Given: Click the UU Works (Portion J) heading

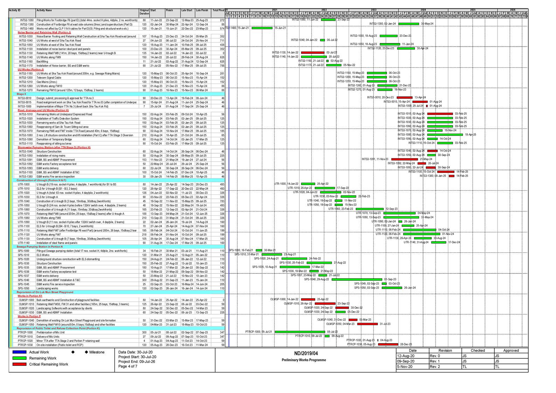Looking at the screenshot, I should [31, 70].
